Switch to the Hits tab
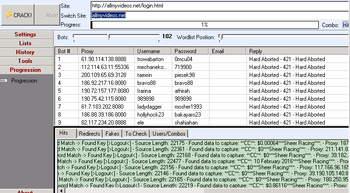 pyautogui.click(x=66, y=133)
